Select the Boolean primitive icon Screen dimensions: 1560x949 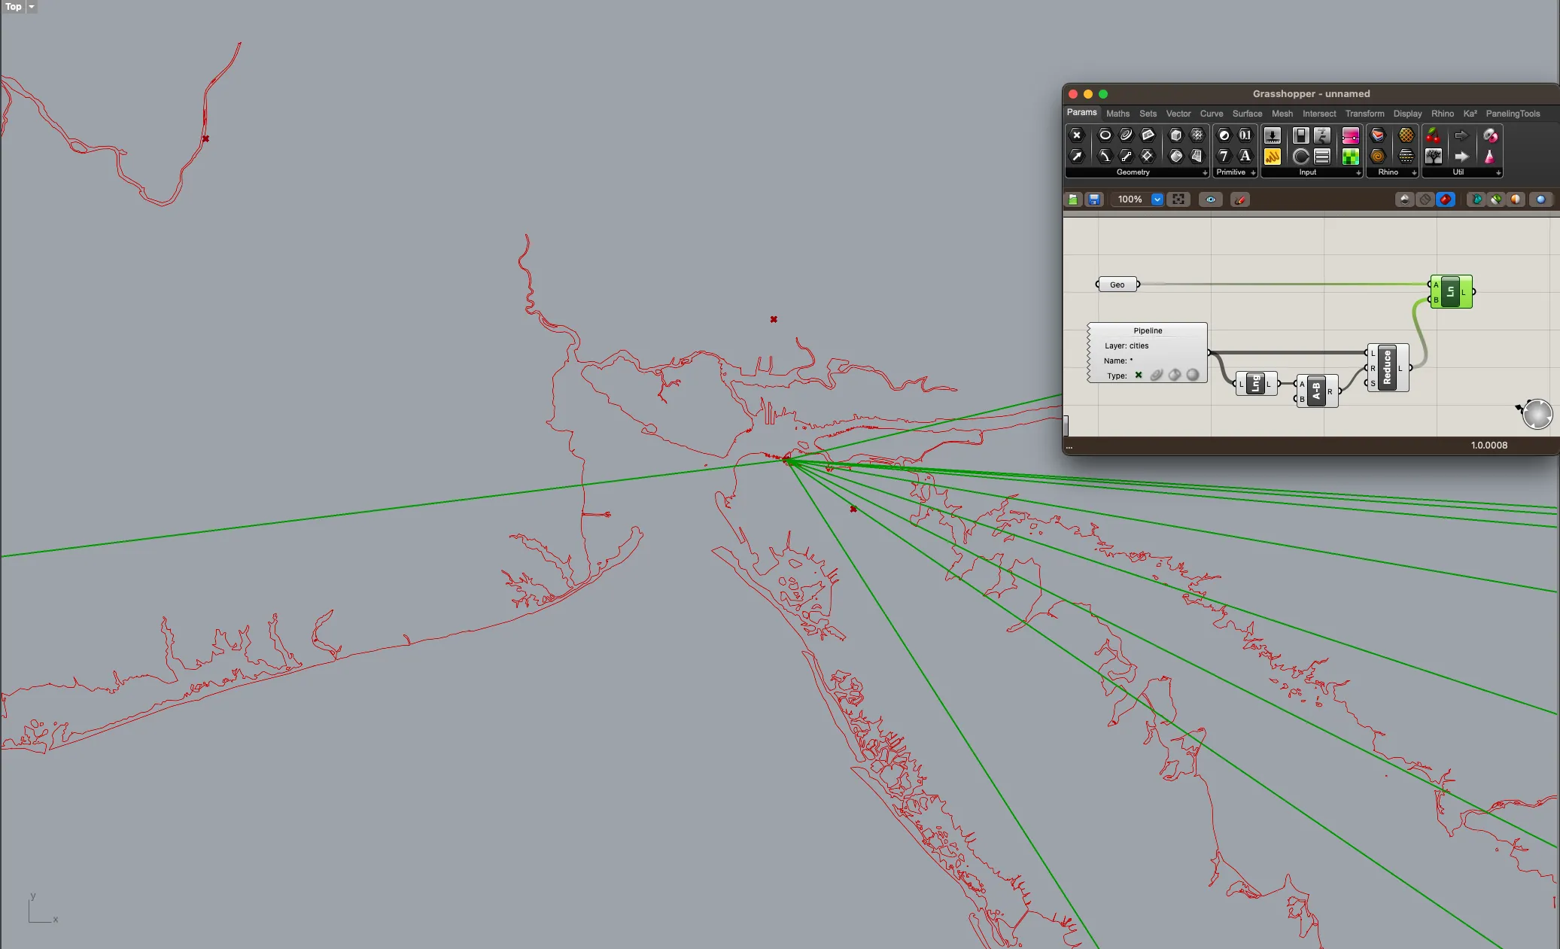tap(1224, 135)
